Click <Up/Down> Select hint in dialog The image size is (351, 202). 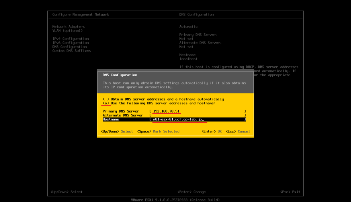117,132
